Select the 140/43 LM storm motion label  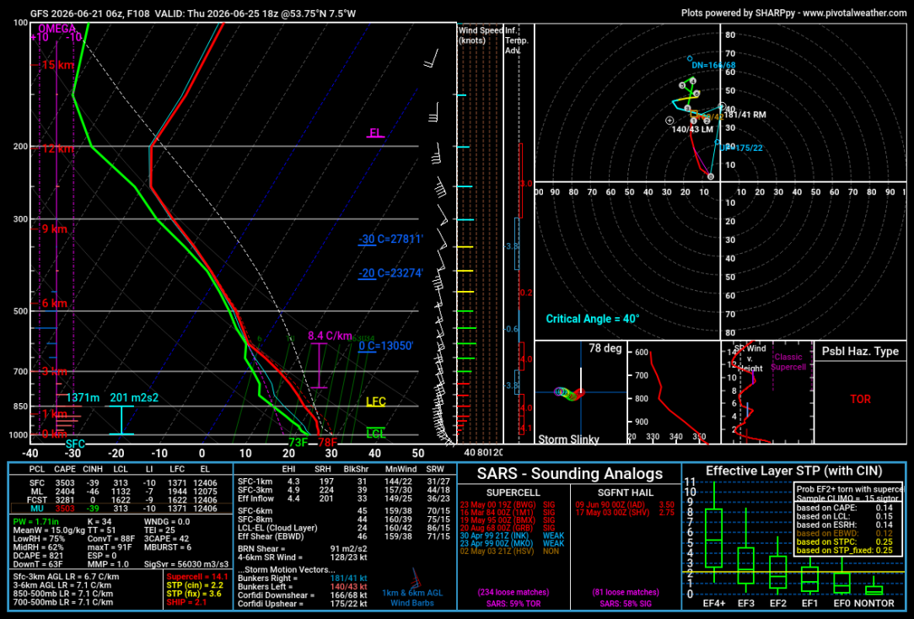point(692,129)
